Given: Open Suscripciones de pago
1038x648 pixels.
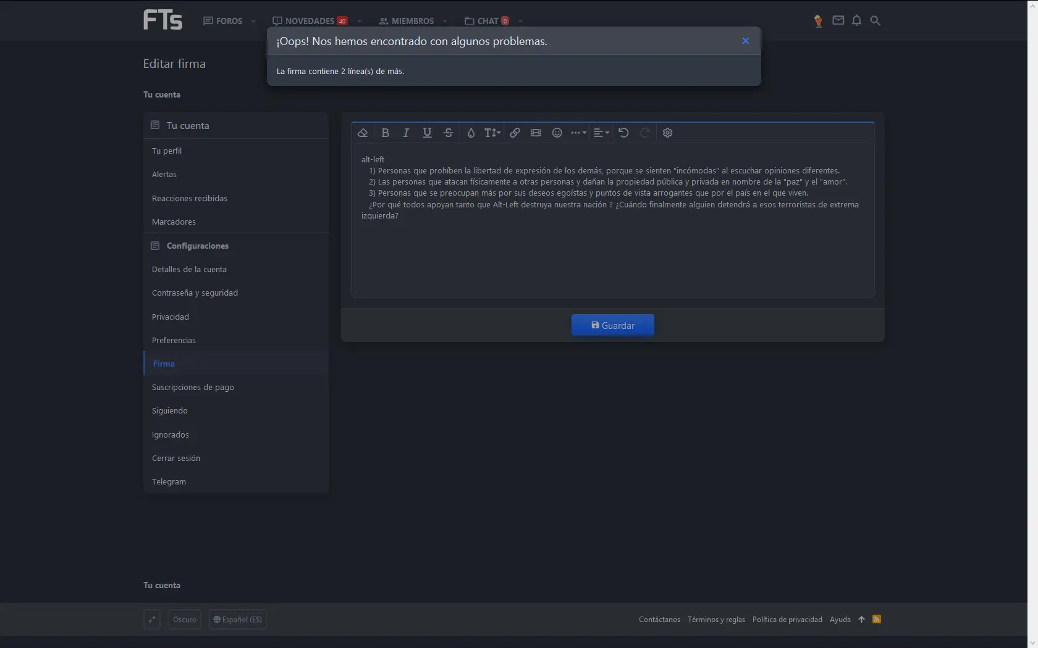Looking at the screenshot, I should click(x=235, y=387).
